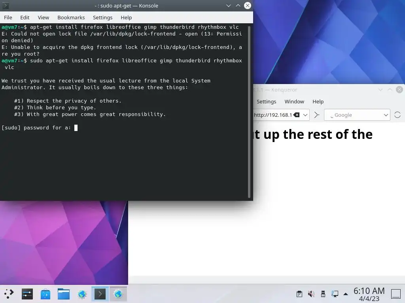405x303 pixels.
Task: Clear the Konqueror URL field
Action: (x=297, y=115)
